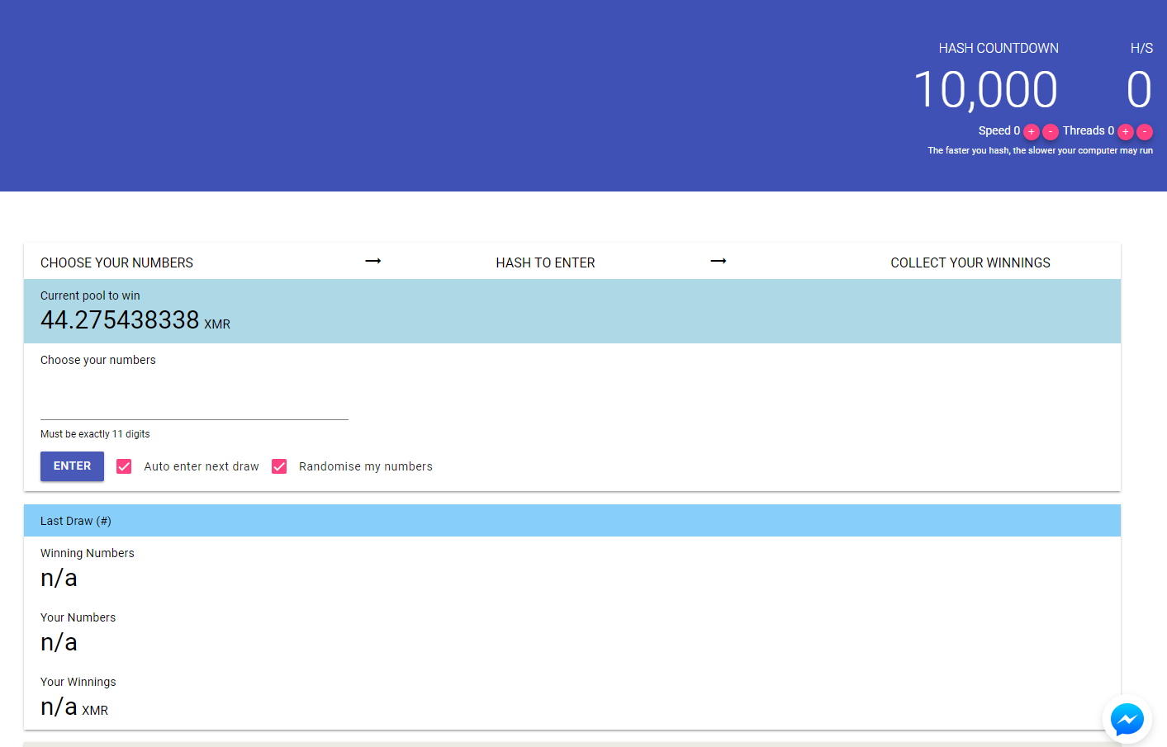The height and width of the screenshot is (747, 1167).
Task: Decrease the Threads with minus button
Action: pyautogui.click(x=1145, y=132)
